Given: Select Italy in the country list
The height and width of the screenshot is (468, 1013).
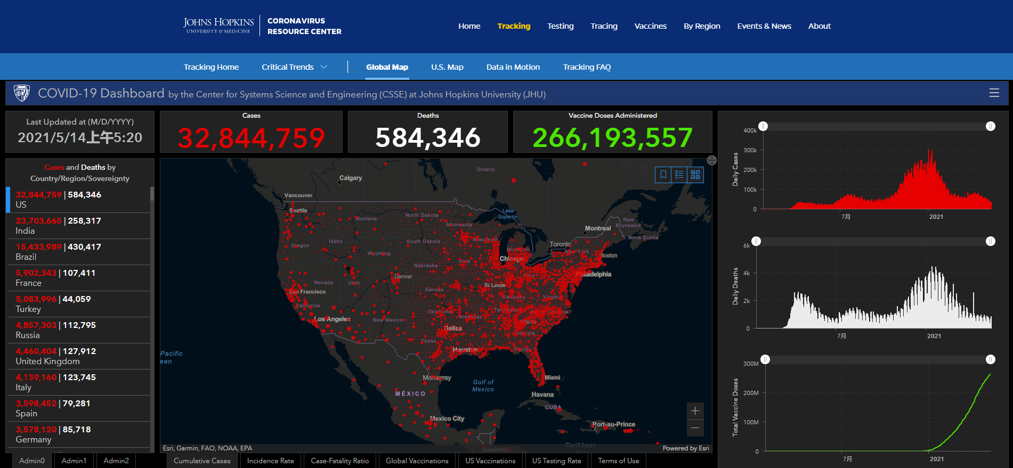Looking at the screenshot, I should [x=78, y=382].
